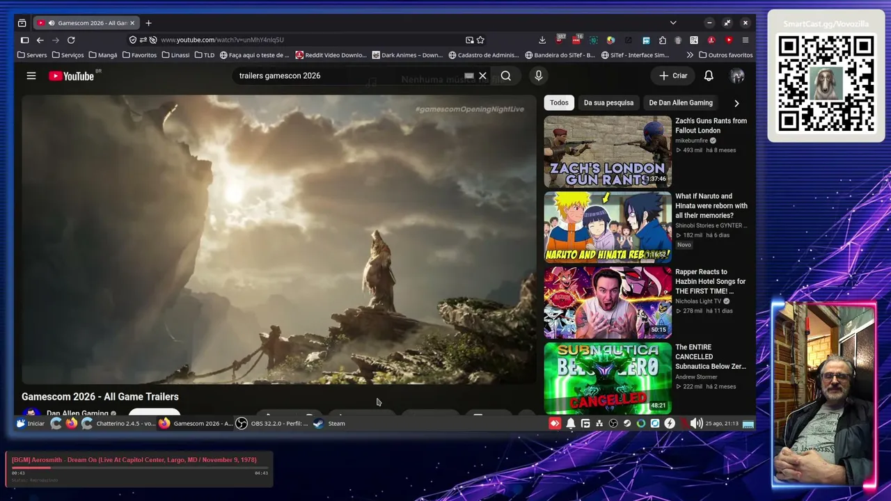Switch to the Gamescom 2026 browser tab
Screen dimensions: 891x501
tap(86, 23)
